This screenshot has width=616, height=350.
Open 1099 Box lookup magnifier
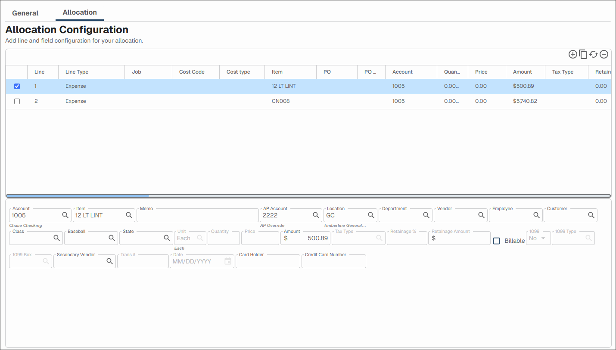point(46,261)
